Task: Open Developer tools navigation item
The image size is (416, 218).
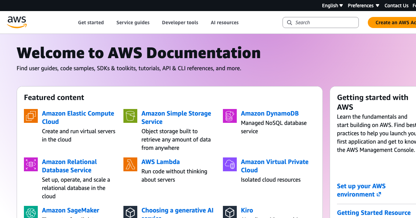Action: pyautogui.click(x=180, y=22)
